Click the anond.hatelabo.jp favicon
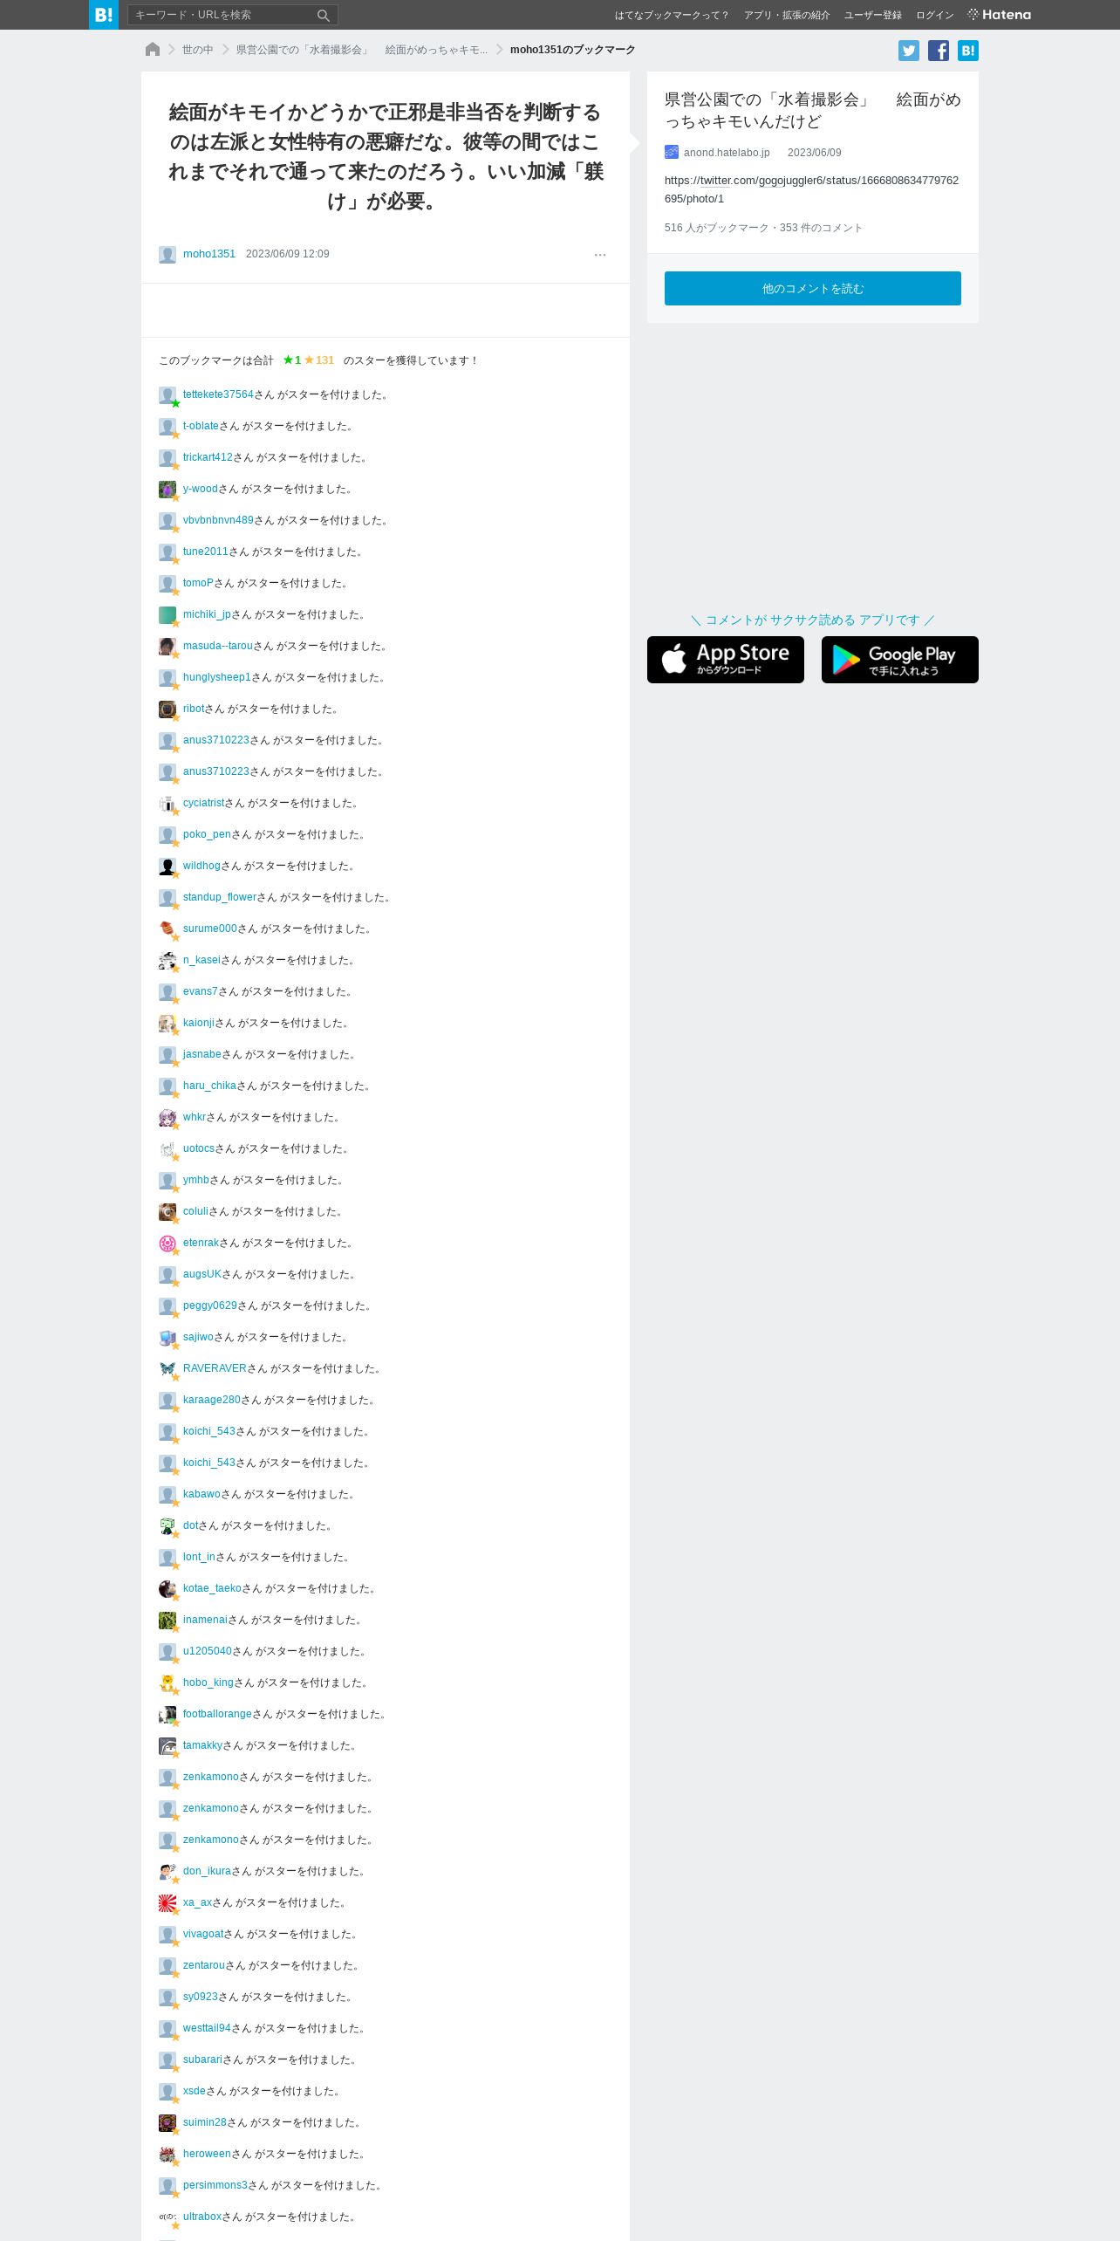The width and height of the screenshot is (1120, 2241). pos(672,152)
